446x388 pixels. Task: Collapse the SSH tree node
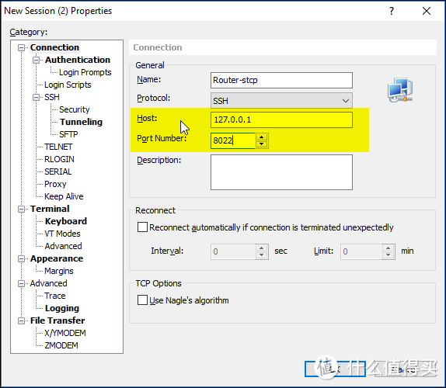tap(36, 97)
